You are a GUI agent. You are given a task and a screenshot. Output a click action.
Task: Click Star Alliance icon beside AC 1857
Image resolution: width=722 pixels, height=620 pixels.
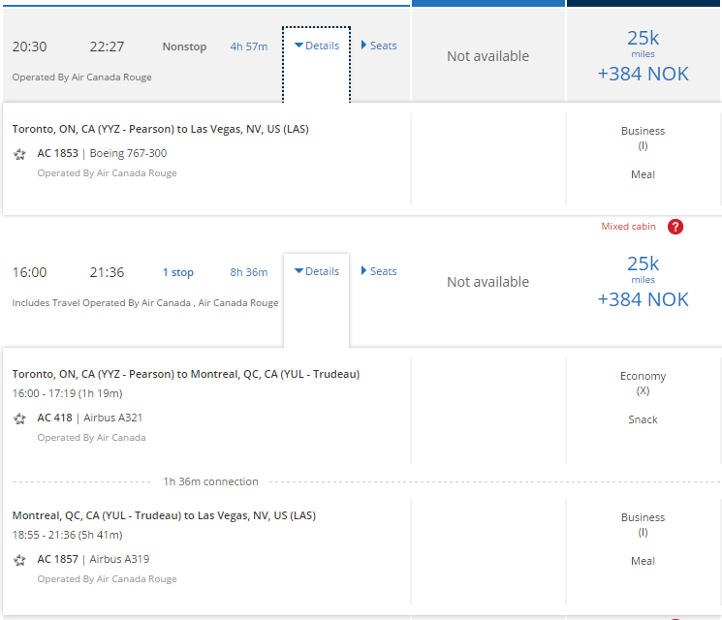pos(19,560)
